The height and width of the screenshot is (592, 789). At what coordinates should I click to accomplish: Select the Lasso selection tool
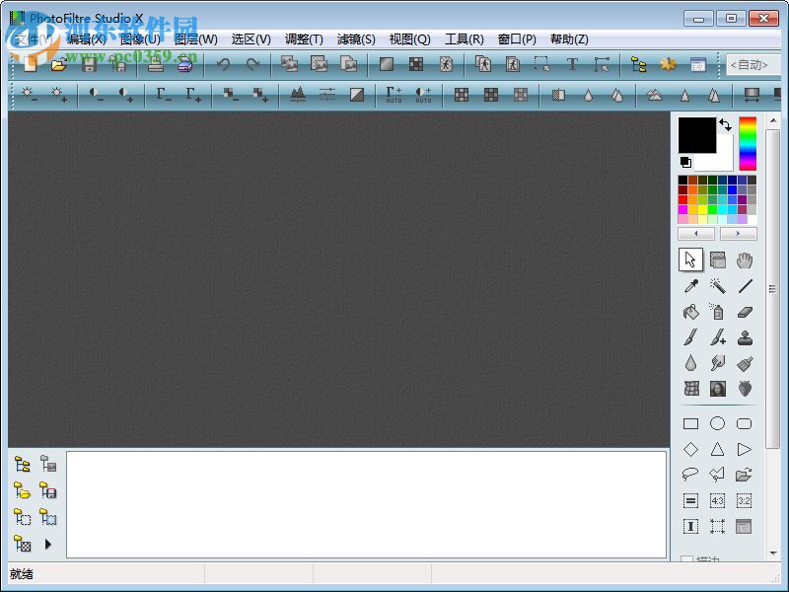click(x=690, y=475)
